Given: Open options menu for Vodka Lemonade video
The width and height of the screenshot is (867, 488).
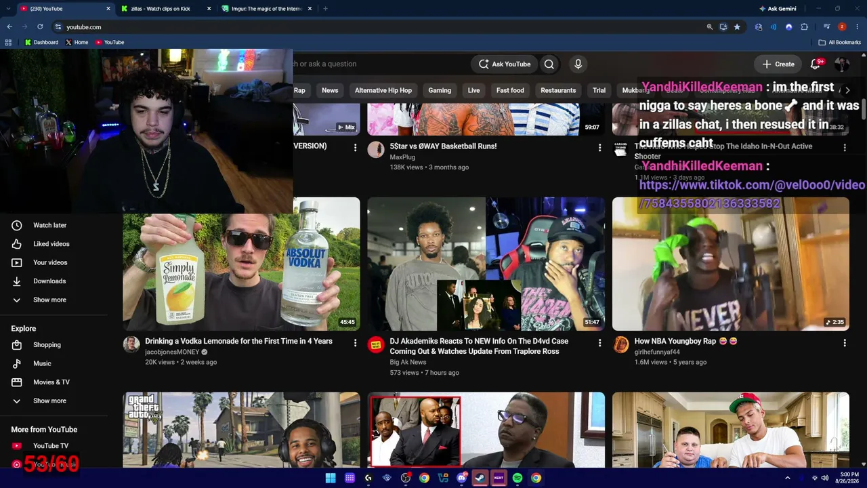Looking at the screenshot, I should (355, 343).
